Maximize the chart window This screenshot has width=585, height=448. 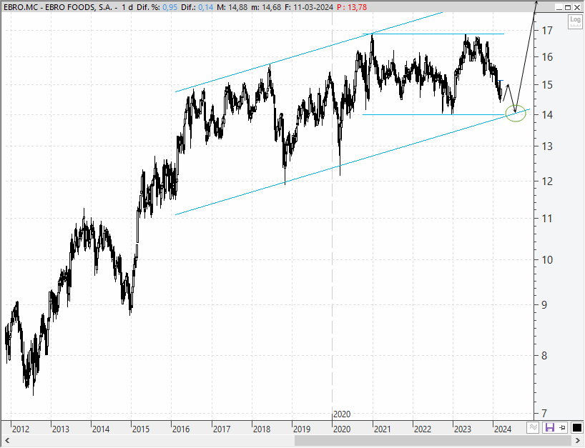[x=567, y=7]
